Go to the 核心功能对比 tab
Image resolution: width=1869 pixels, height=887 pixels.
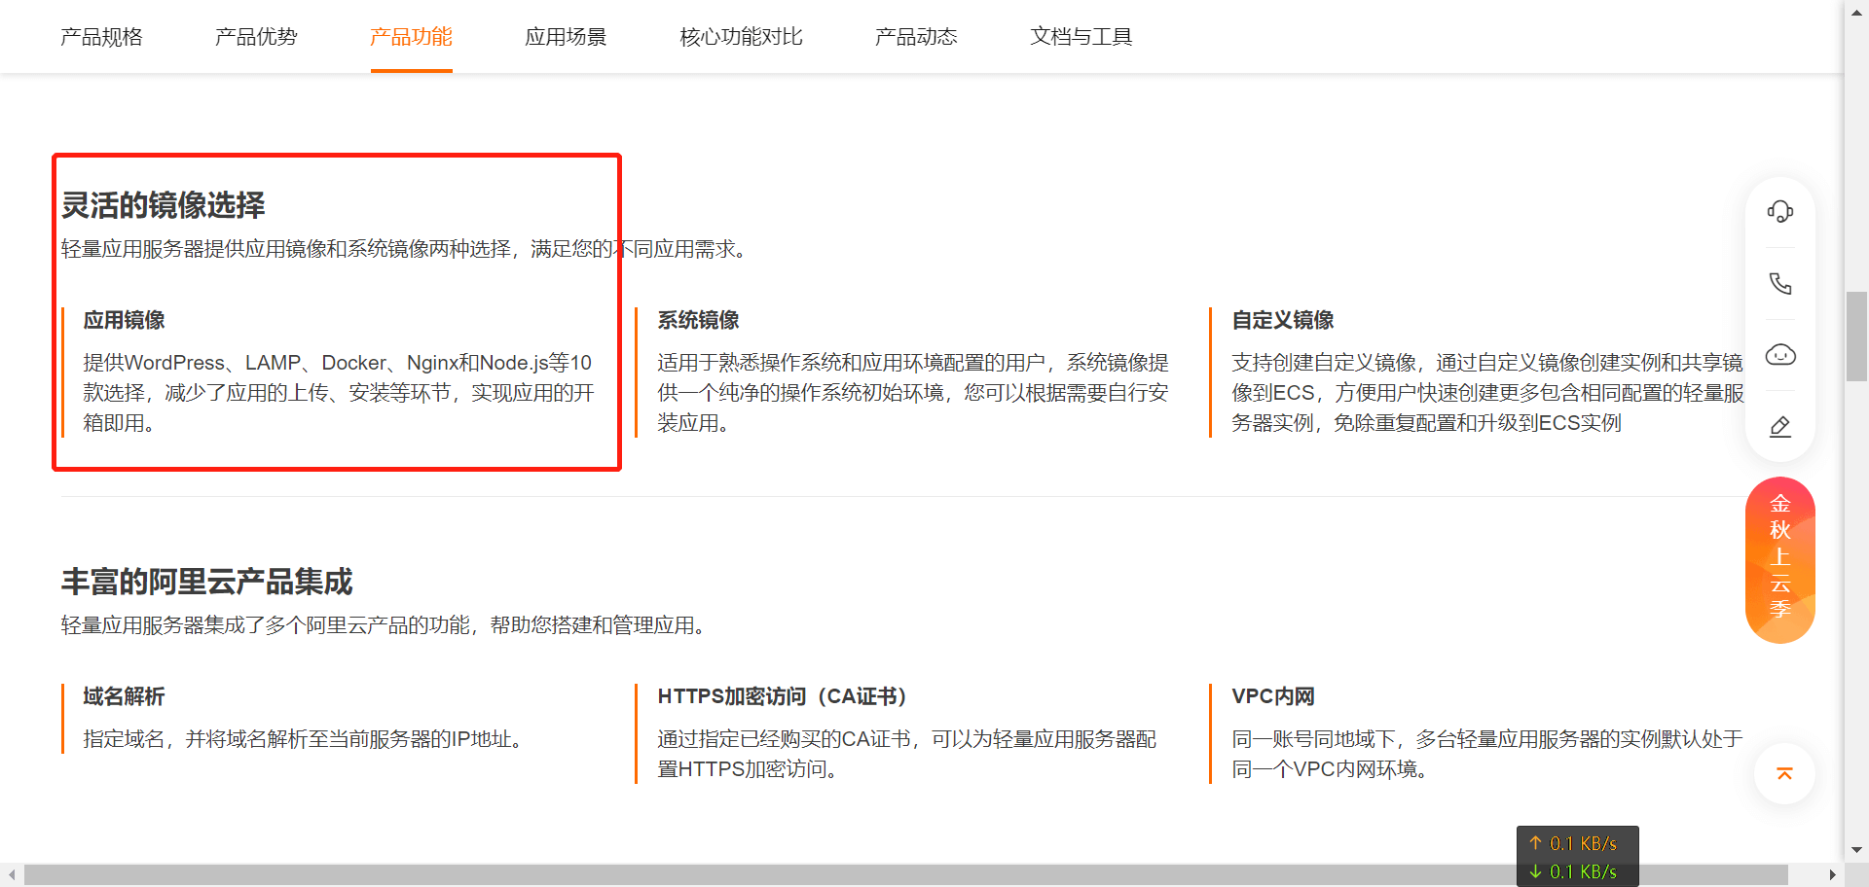pyautogui.click(x=741, y=37)
